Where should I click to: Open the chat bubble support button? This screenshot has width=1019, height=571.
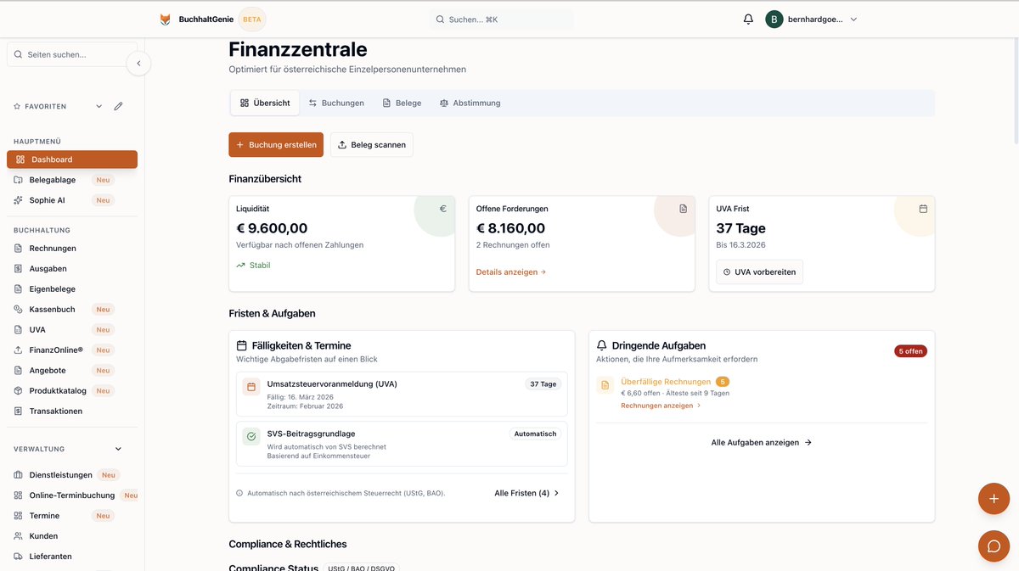tap(994, 546)
